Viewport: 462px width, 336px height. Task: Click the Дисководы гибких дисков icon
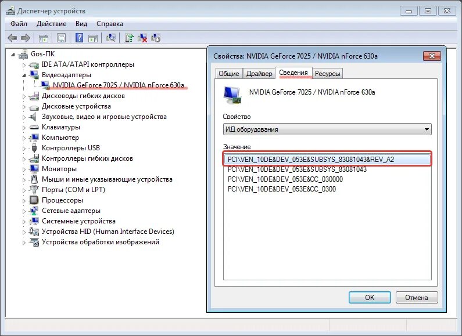(34, 96)
